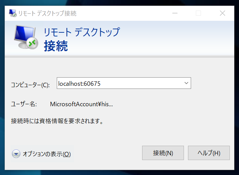Screen dimensions: 239x175
Task: Click the round chevron icon beside オプションの表示
Action: (x=16, y=154)
